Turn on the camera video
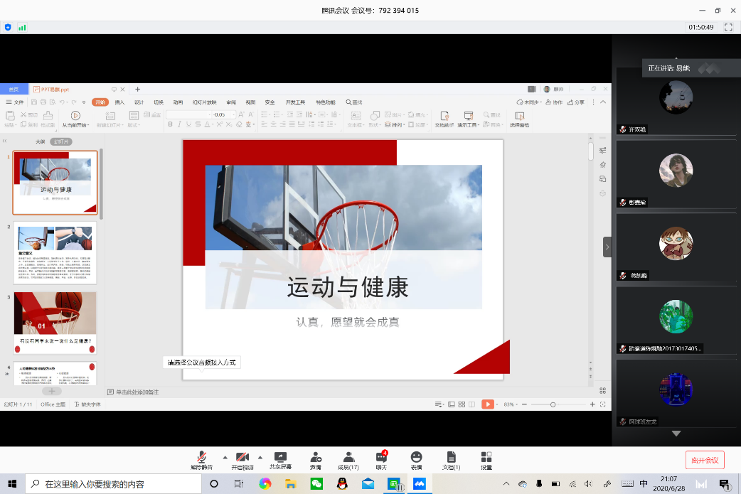Image resolution: width=741 pixels, height=494 pixels. coord(242,459)
